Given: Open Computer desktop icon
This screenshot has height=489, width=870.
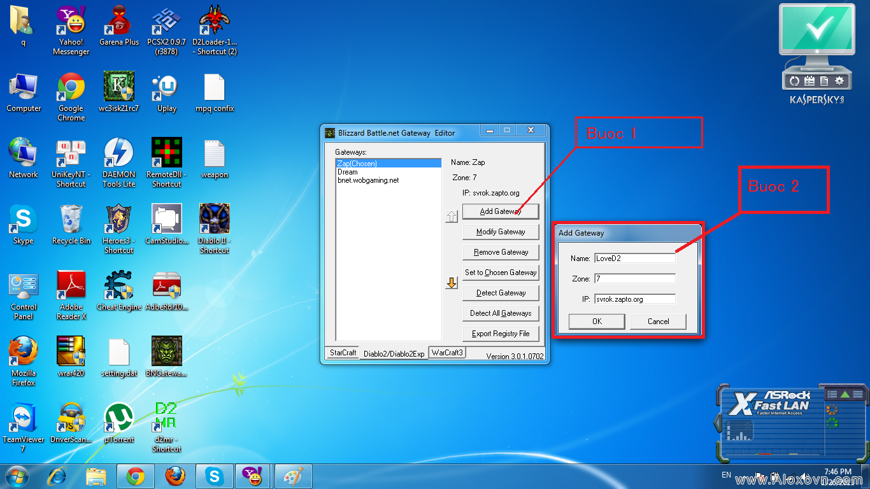Looking at the screenshot, I should point(24,92).
